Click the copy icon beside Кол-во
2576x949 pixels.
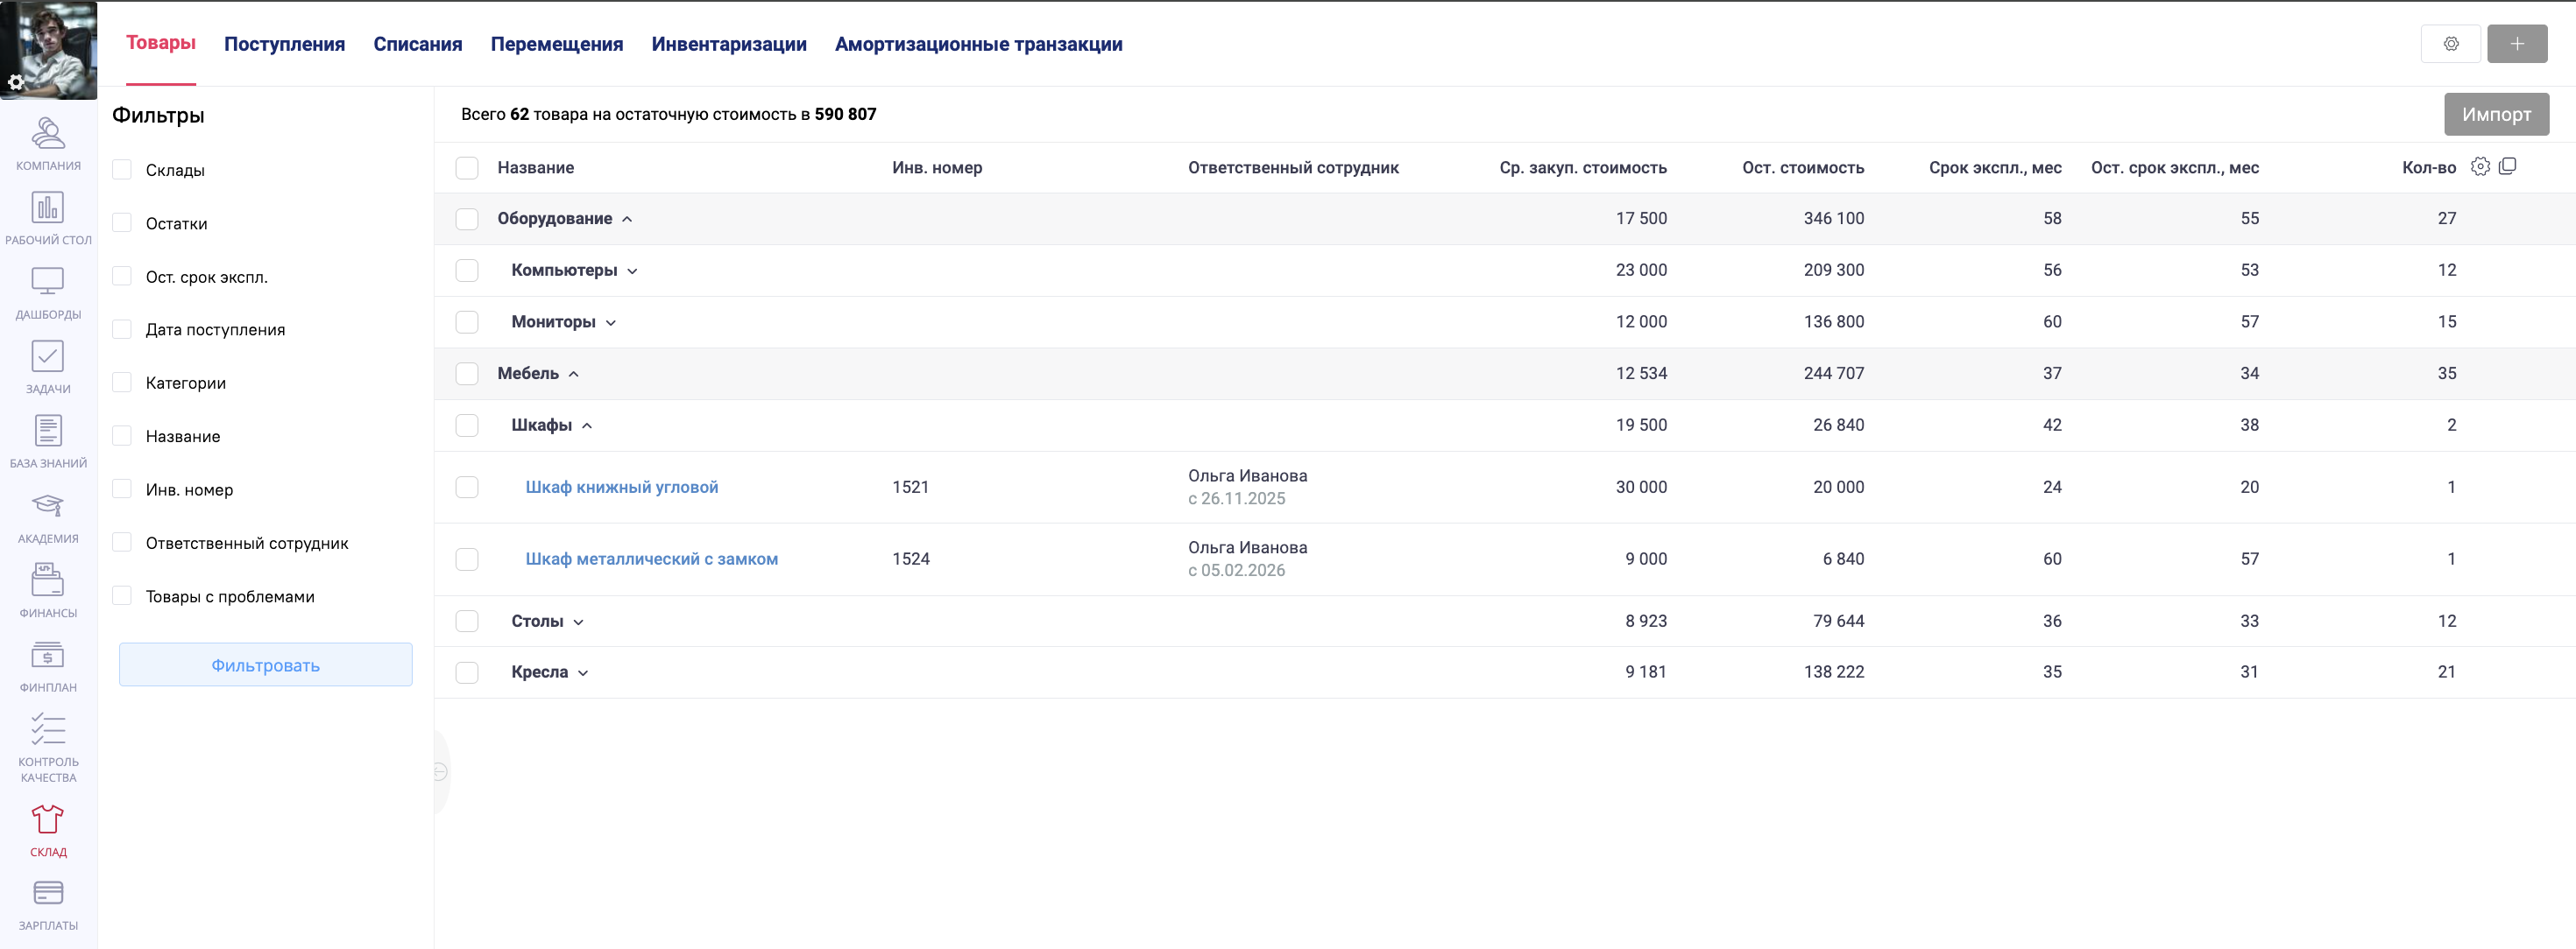[x=2507, y=167]
